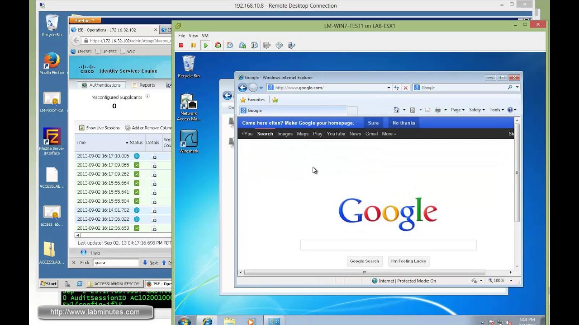Screen dimensions: 579x325
Task: Open Network Access Manager desktop shortcut
Action: 189,107
